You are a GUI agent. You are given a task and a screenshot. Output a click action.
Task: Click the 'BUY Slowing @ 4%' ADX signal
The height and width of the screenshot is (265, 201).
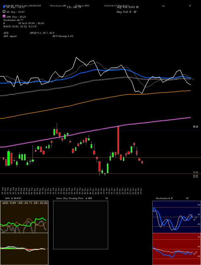(63, 36)
